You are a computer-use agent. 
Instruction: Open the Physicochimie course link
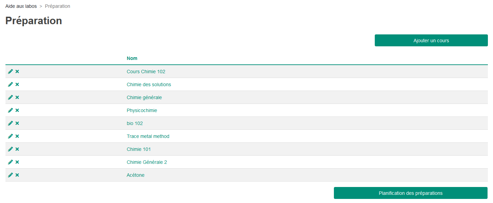point(142,110)
